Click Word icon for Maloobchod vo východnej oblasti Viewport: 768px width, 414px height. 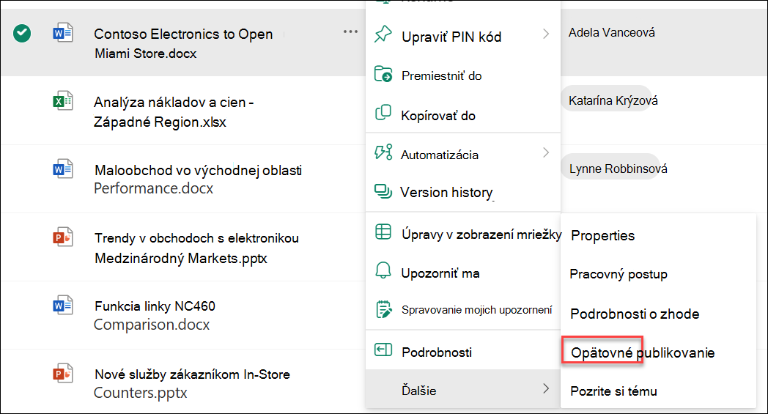coord(63,169)
